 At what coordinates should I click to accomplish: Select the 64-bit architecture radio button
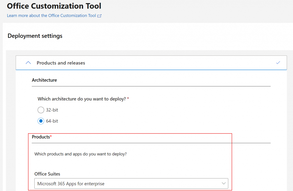[41, 121]
